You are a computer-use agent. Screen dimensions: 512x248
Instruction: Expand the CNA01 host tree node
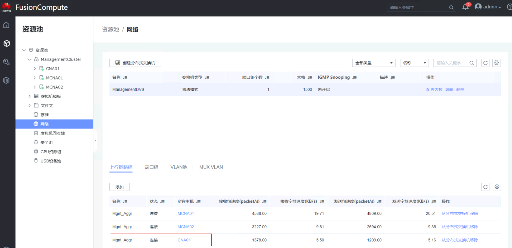35,69
